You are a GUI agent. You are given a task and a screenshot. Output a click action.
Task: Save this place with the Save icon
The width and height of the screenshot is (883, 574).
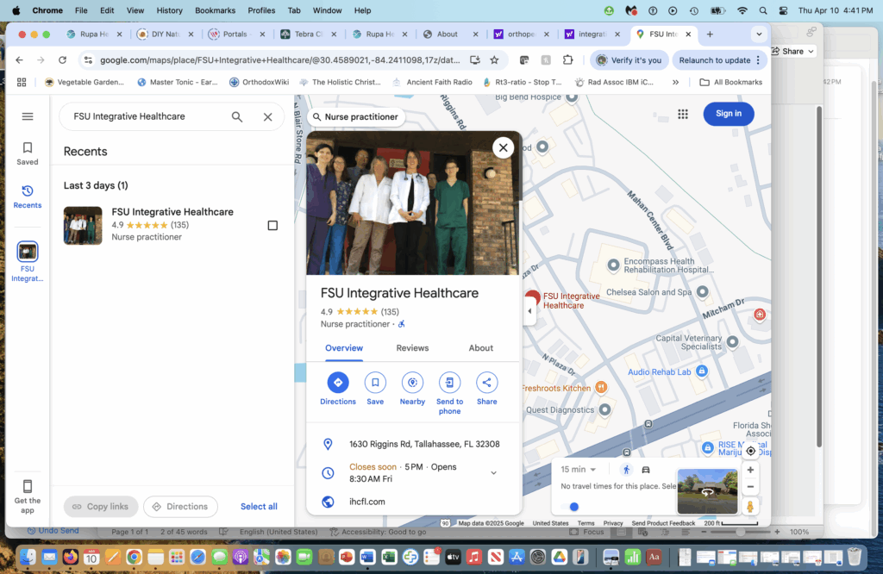coord(375,383)
